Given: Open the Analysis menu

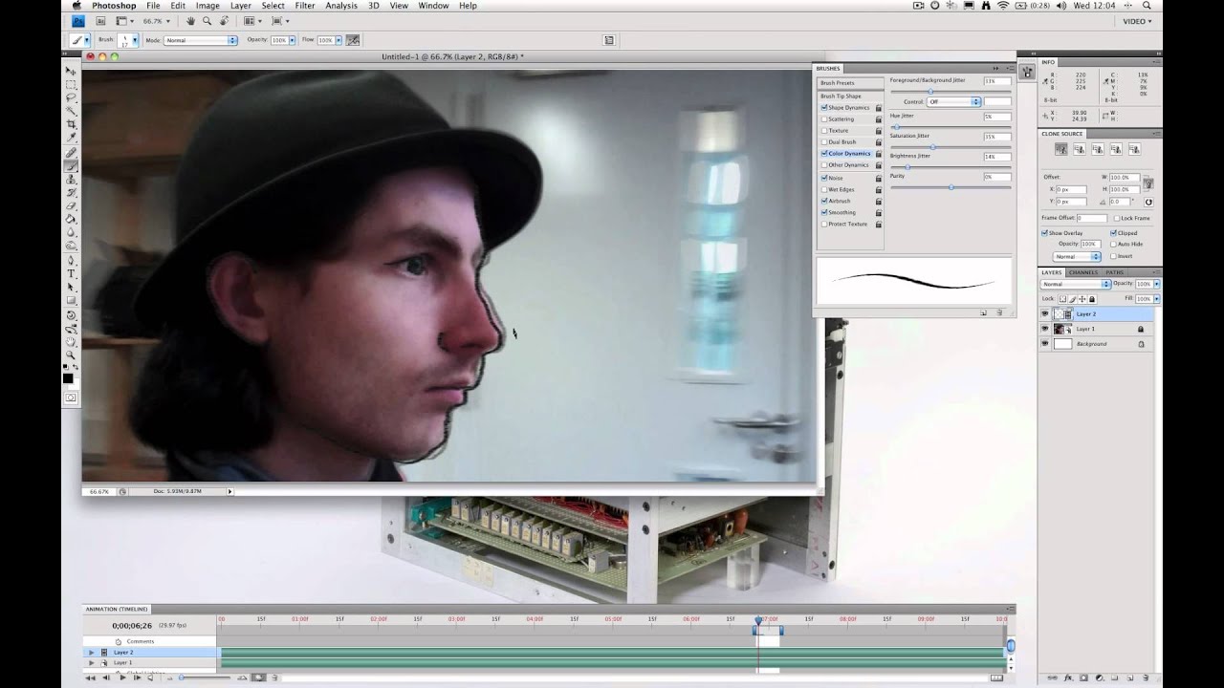Looking at the screenshot, I should click(x=341, y=6).
